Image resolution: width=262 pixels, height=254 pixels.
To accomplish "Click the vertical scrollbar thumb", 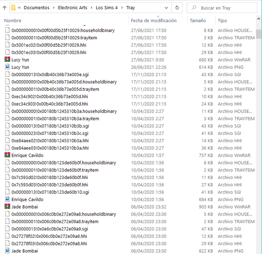I will coord(259,34).
